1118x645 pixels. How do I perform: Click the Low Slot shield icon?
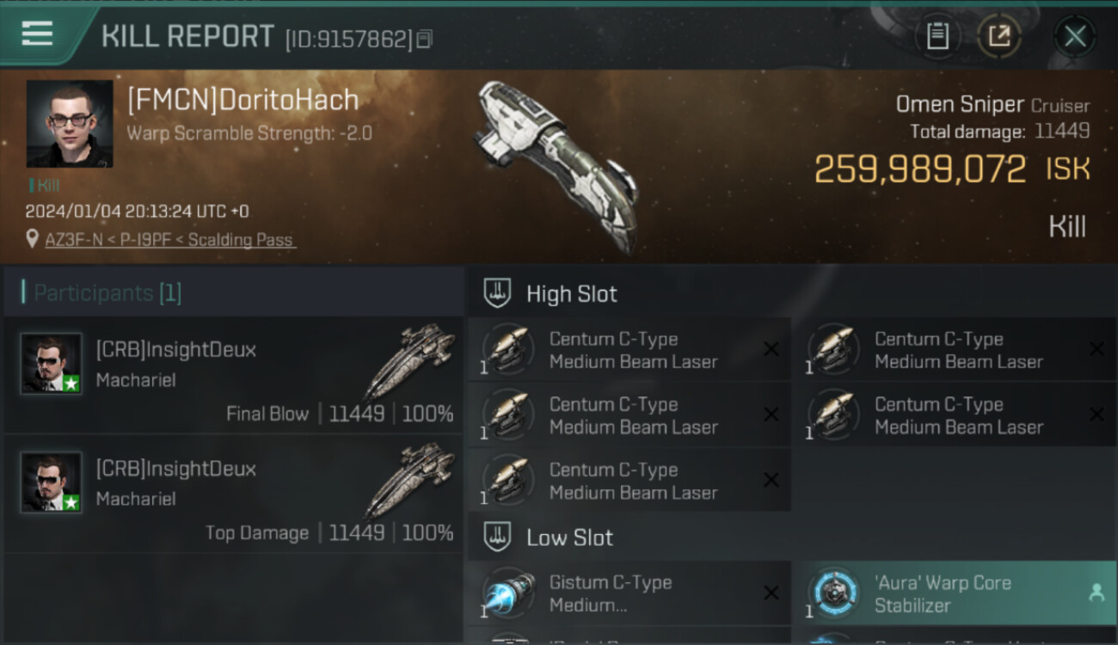(497, 537)
